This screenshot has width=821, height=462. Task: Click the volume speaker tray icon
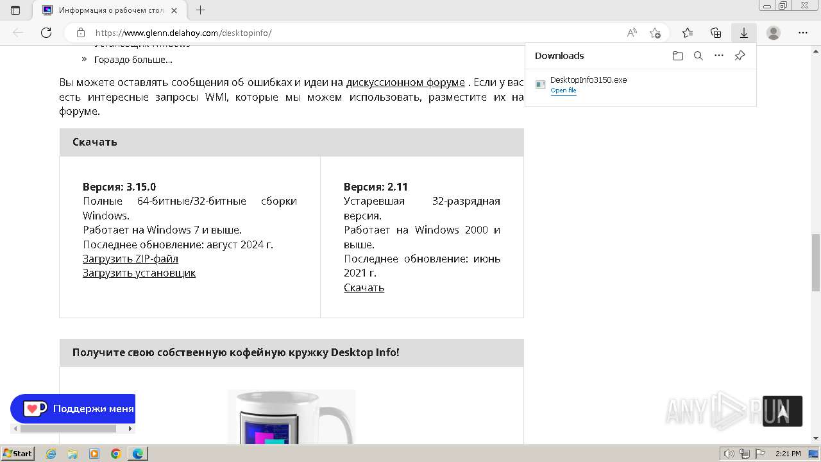729,454
